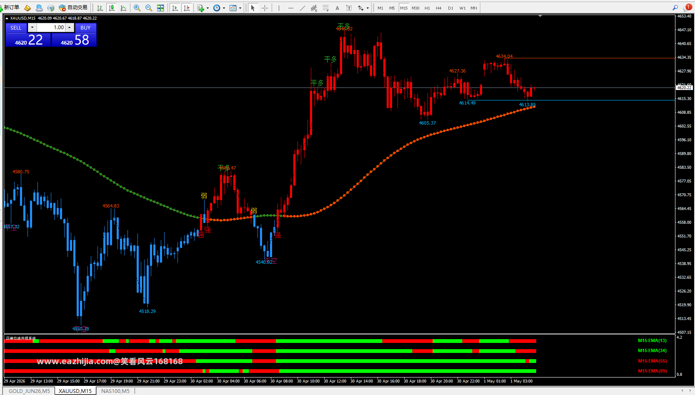This screenshot has height=395, width=695.
Task: Select the text tool
Action: 337,8
